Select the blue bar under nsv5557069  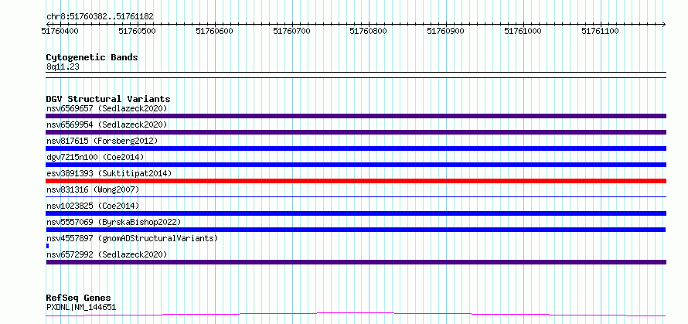tap(356, 230)
